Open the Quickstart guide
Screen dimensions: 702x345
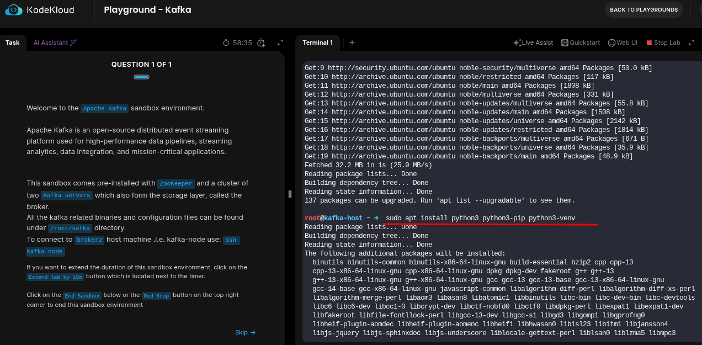click(581, 43)
